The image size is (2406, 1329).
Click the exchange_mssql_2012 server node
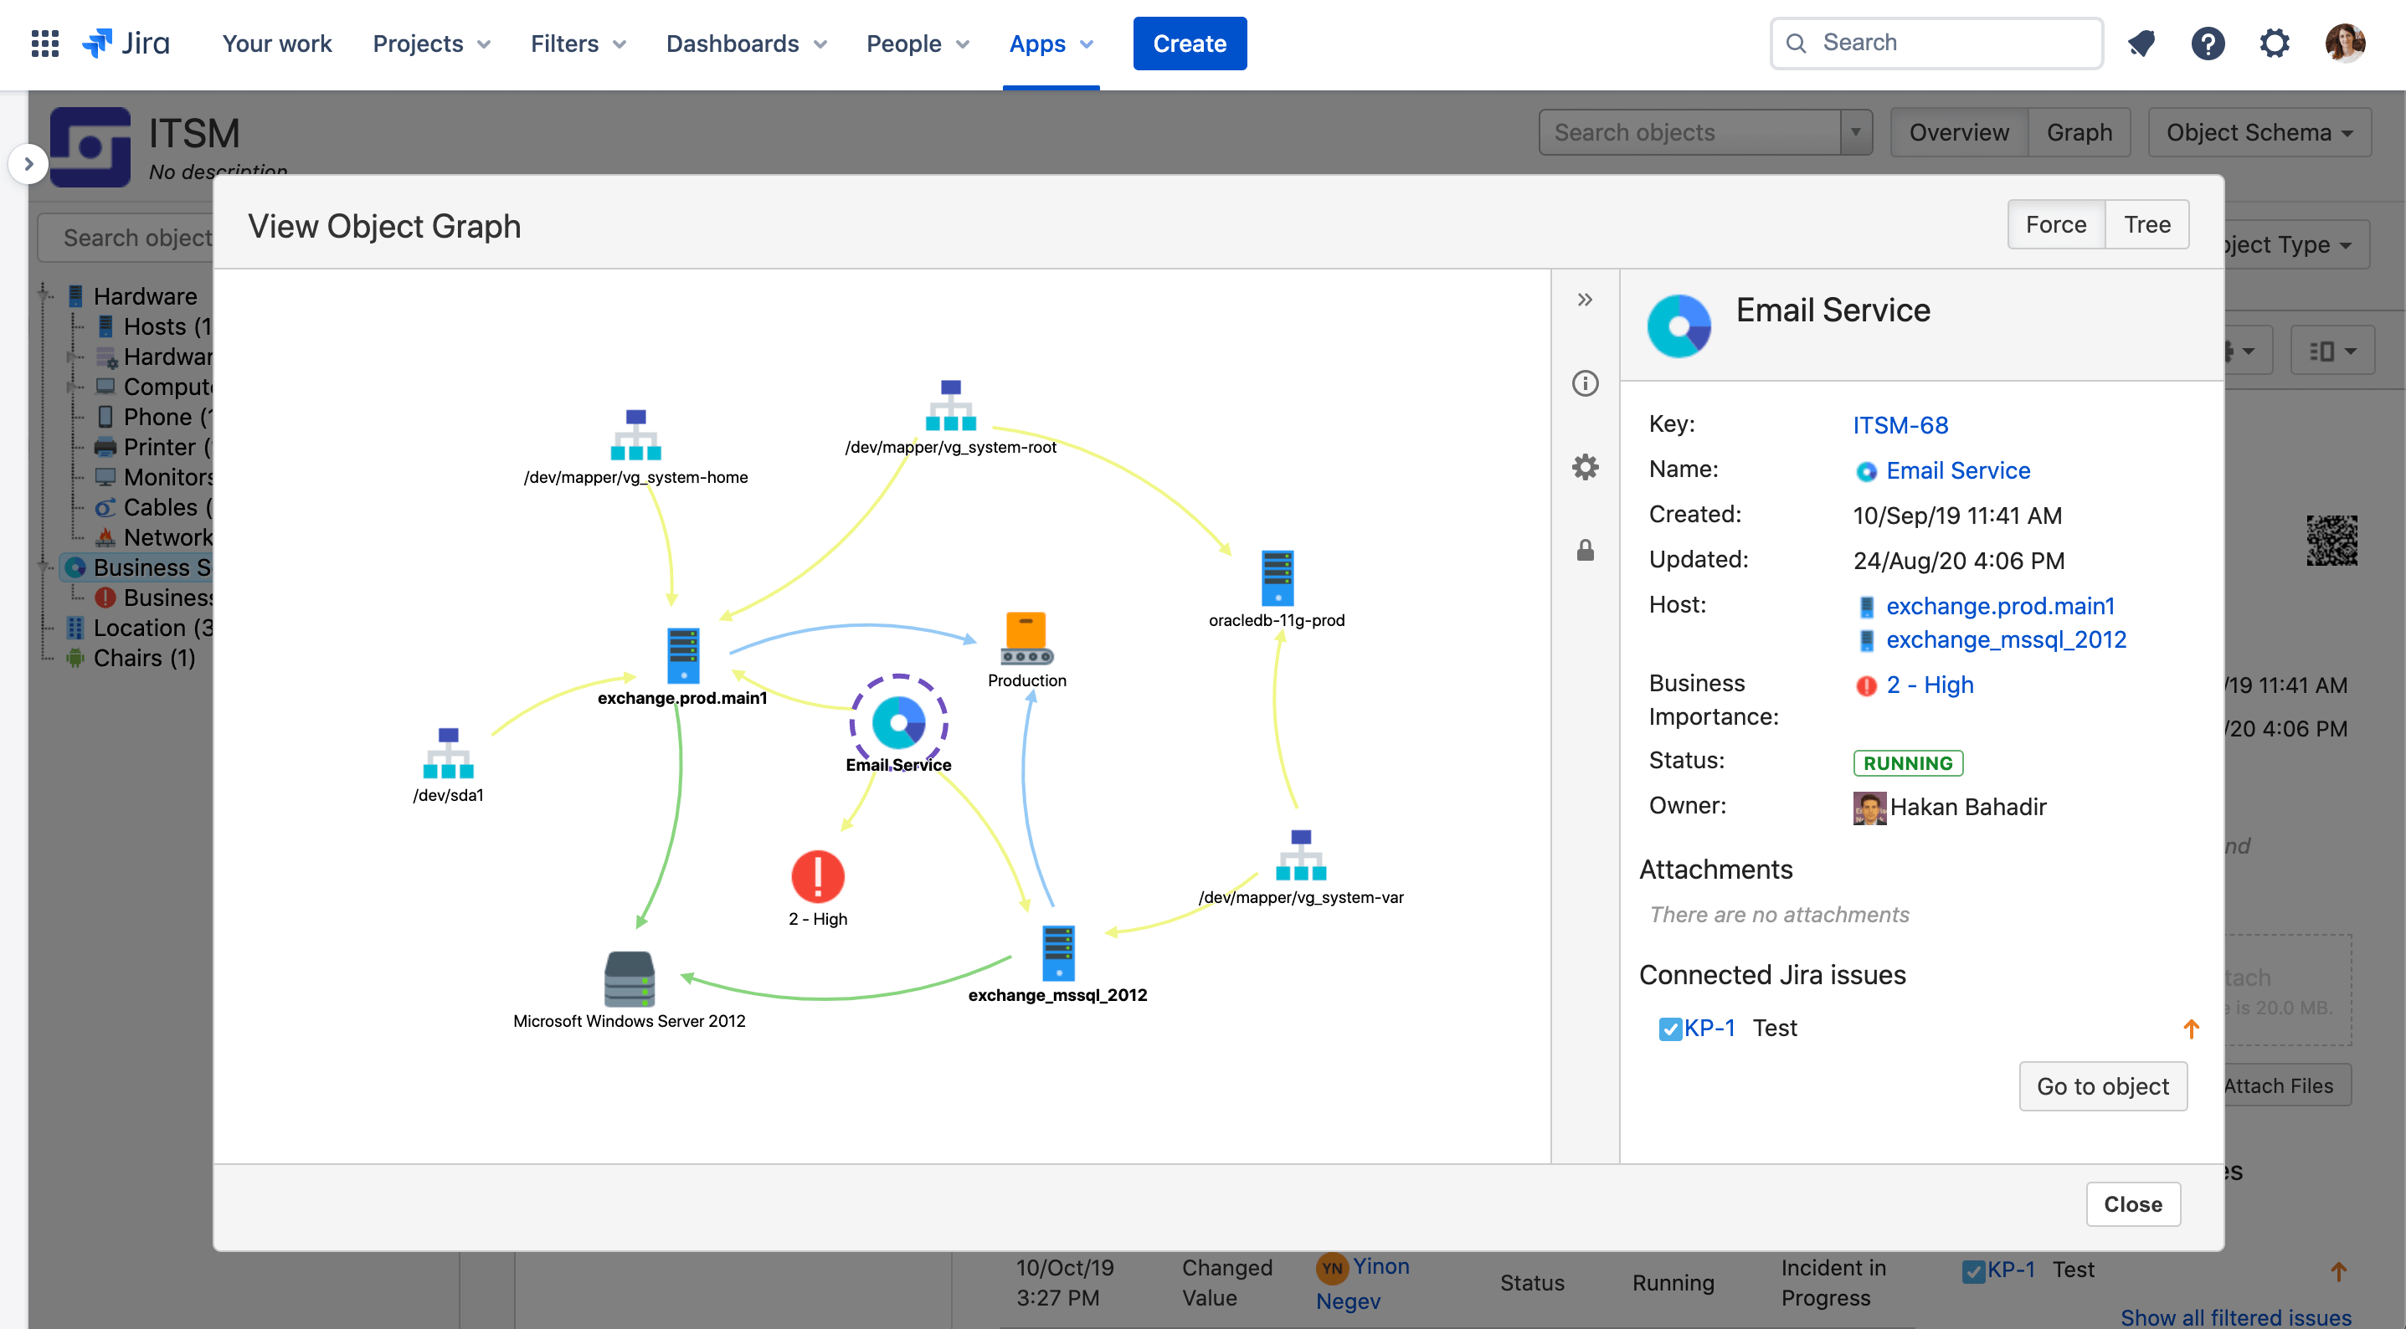1057,955
